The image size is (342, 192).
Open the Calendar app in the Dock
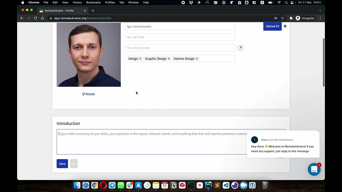(165, 185)
